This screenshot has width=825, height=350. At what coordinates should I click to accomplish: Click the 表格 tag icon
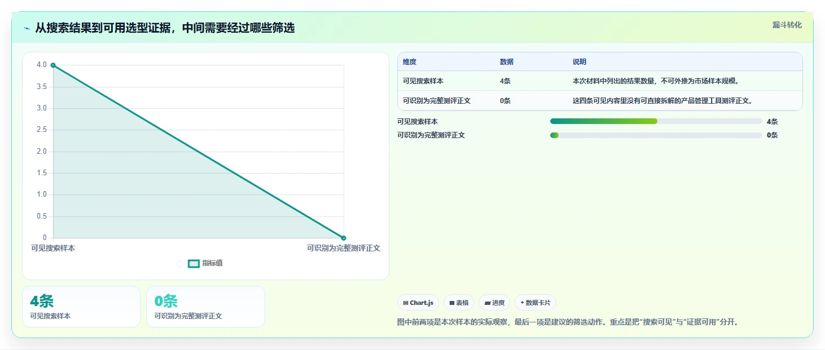[452, 303]
